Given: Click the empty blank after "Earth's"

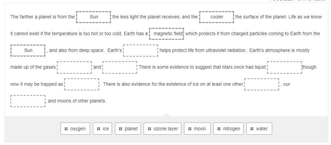Looking at the screenshot, I should tap(141, 51).
